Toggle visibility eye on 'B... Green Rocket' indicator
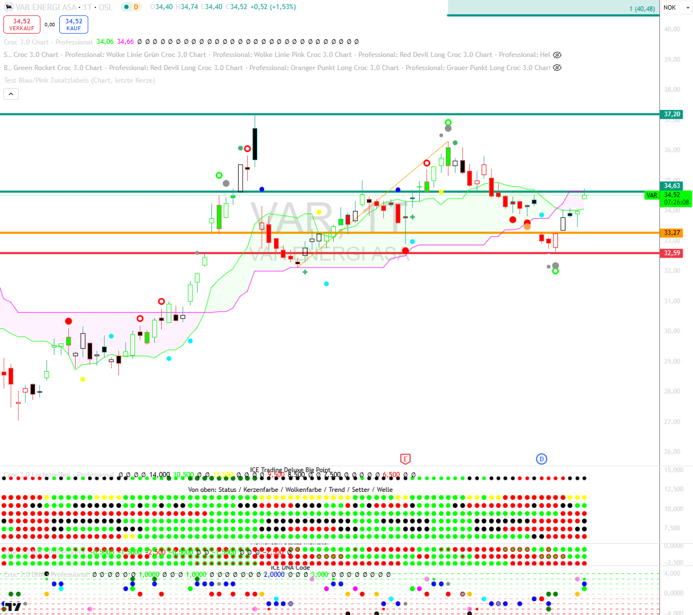The image size is (693, 615). click(x=557, y=68)
